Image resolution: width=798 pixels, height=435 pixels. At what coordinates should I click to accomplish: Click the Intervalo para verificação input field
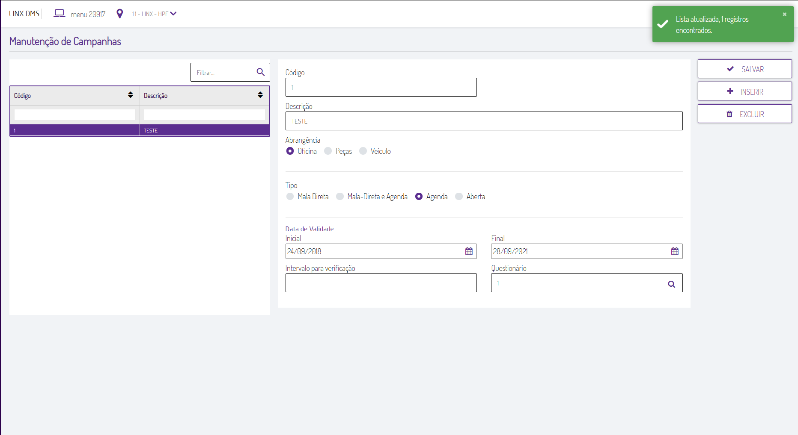[381, 283]
